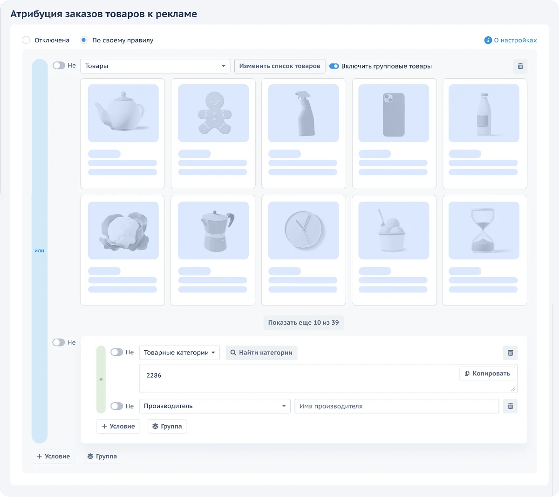559x497 pixels.
Task: Expand the Товарные категории dropdown
Action: [179, 353]
